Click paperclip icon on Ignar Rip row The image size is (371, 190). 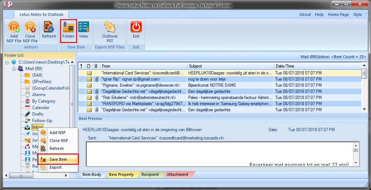97,79
